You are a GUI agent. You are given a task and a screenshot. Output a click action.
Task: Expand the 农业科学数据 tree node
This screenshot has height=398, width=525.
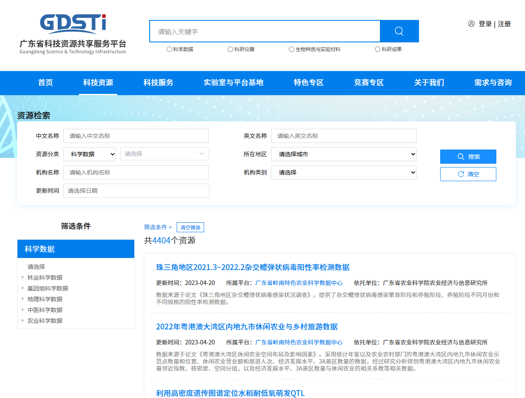pos(22,320)
